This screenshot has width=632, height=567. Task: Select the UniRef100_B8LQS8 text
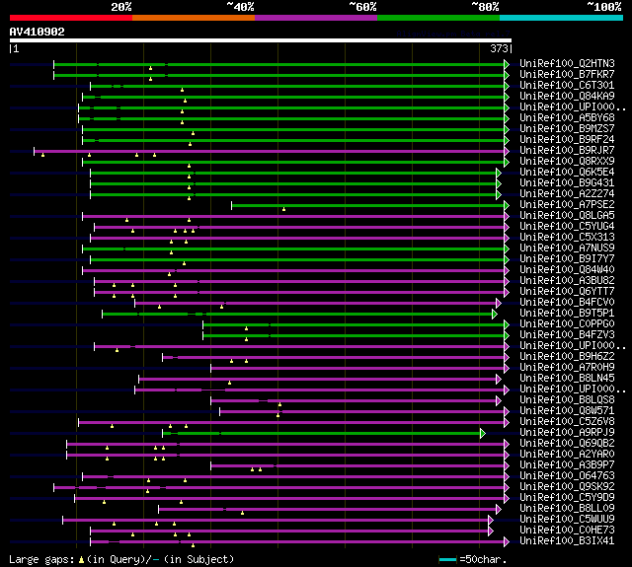(567, 400)
